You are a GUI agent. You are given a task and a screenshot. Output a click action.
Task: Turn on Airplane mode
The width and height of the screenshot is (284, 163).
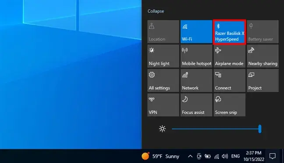pyautogui.click(x=230, y=56)
